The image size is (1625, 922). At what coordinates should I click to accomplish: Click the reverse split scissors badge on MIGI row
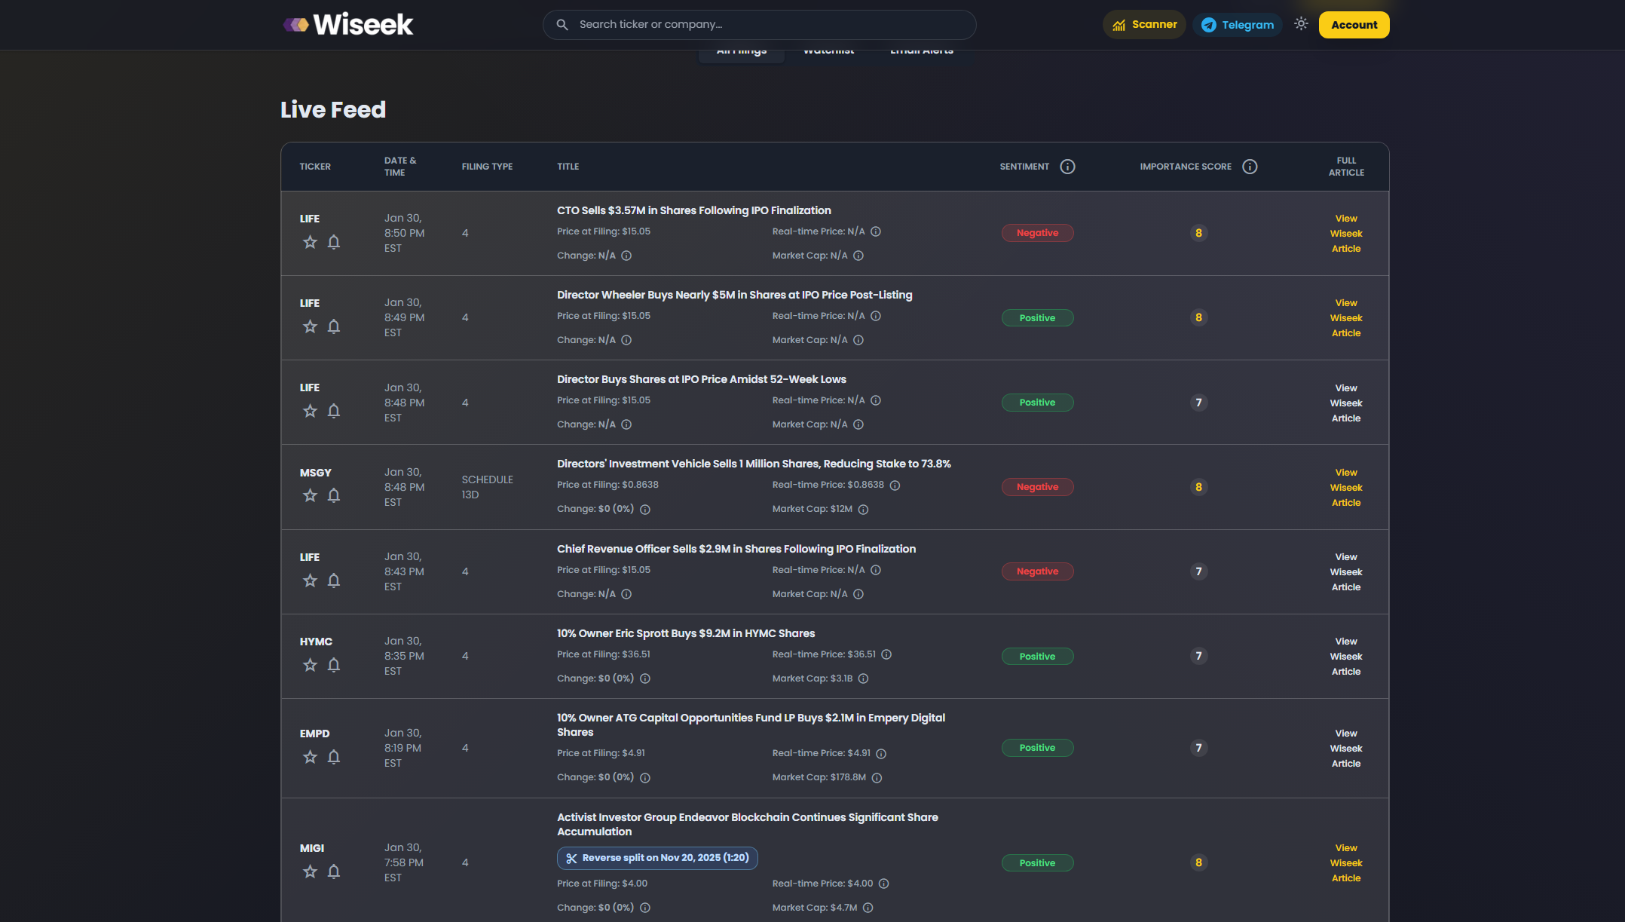656,858
